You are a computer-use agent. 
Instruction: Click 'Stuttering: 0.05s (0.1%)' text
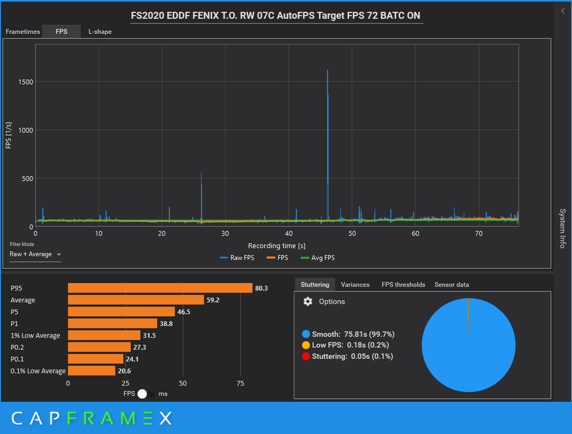pos(353,356)
